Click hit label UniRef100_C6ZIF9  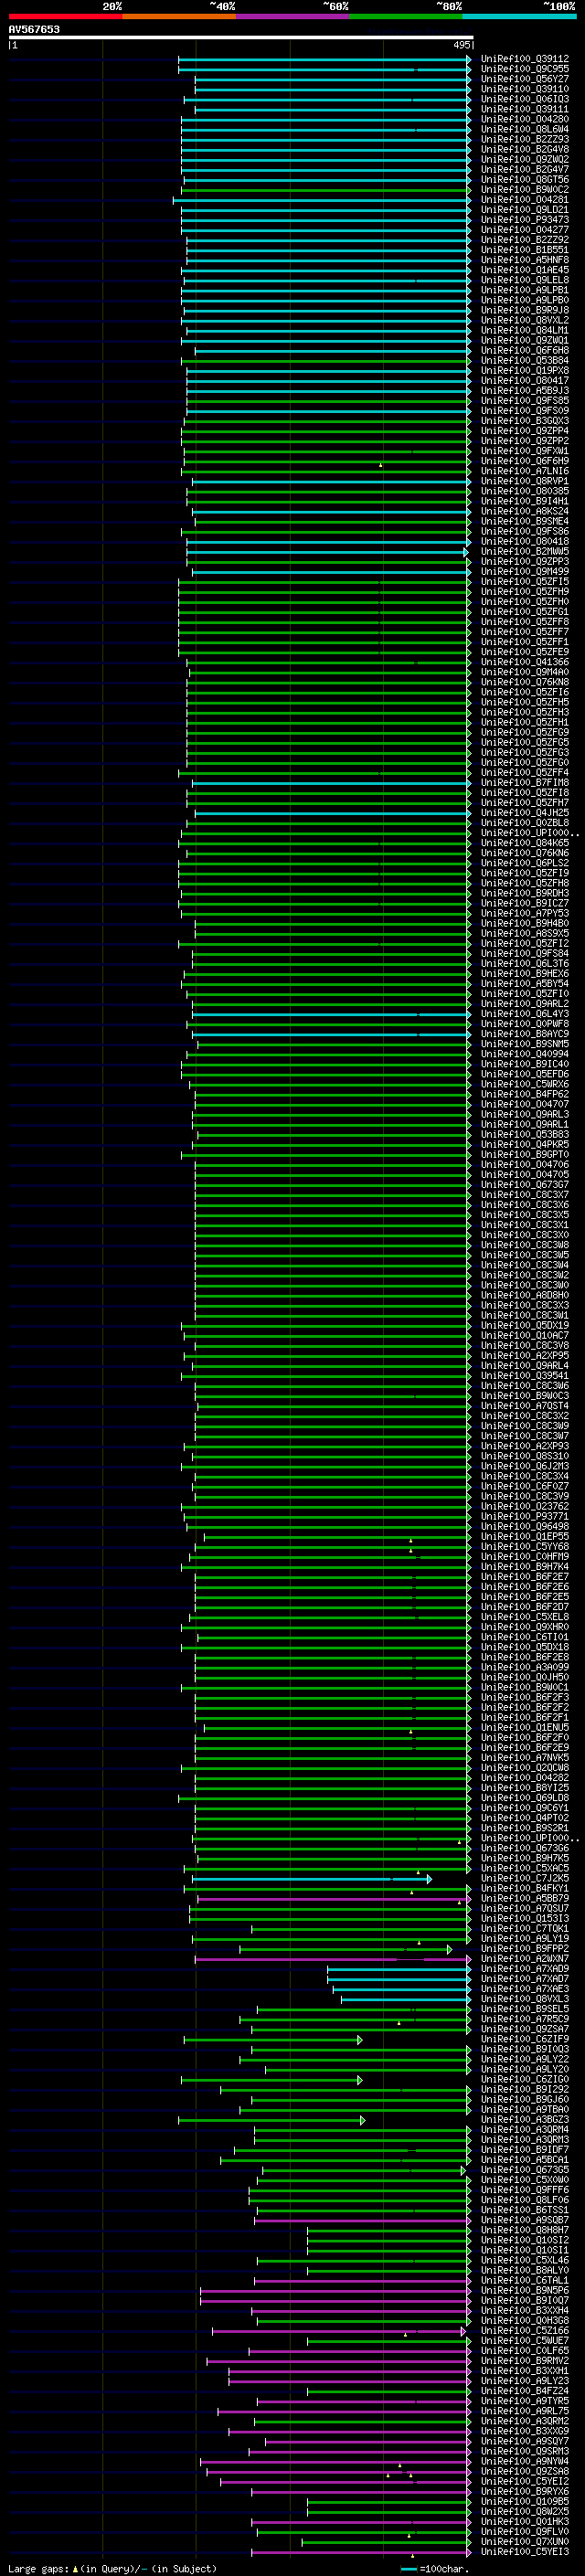click(524, 2040)
